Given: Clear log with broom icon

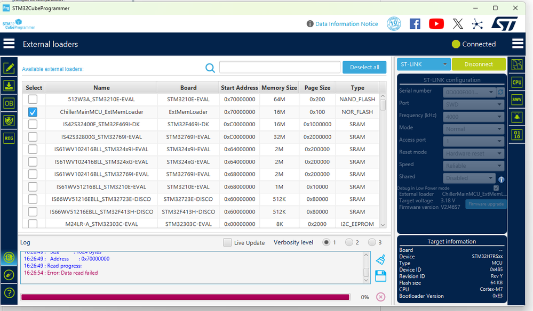Looking at the screenshot, I should coord(381,259).
